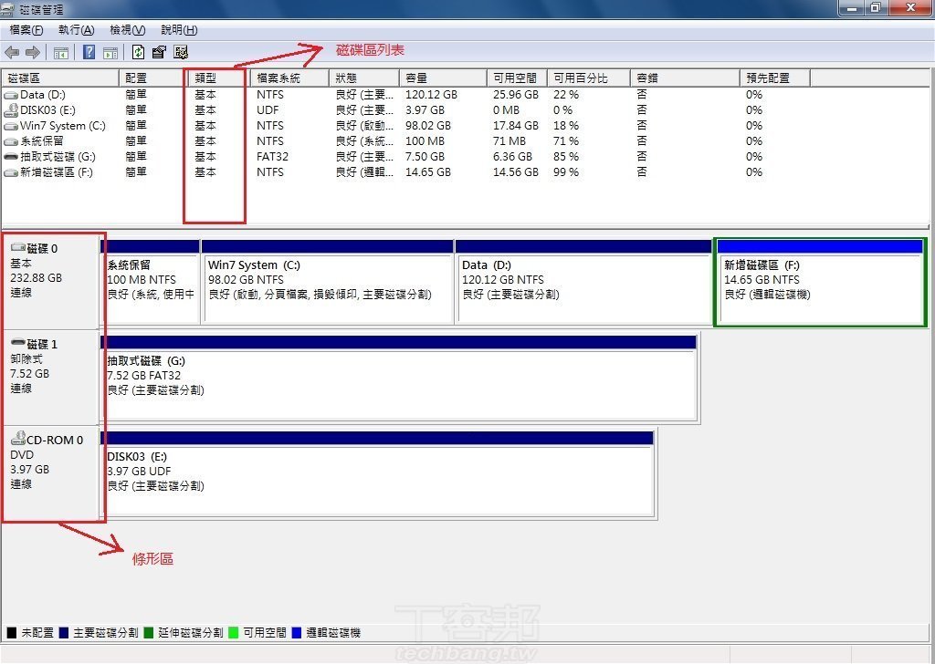Select the 系統保留 100 MB partition block

click(x=150, y=282)
